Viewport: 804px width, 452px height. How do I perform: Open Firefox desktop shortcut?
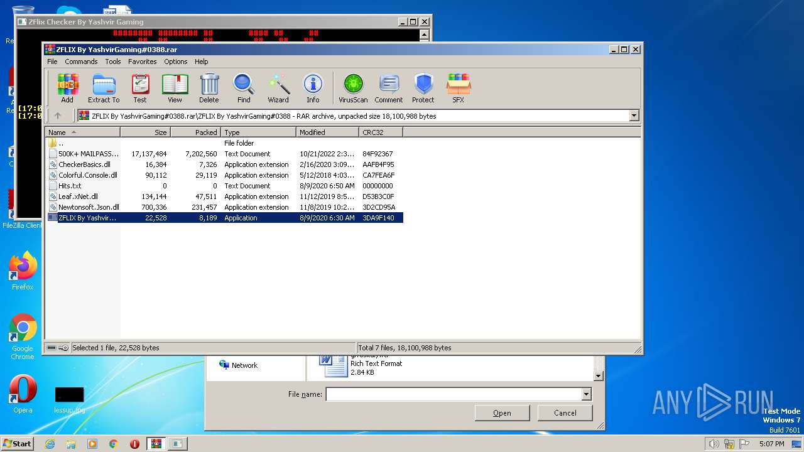[23, 271]
